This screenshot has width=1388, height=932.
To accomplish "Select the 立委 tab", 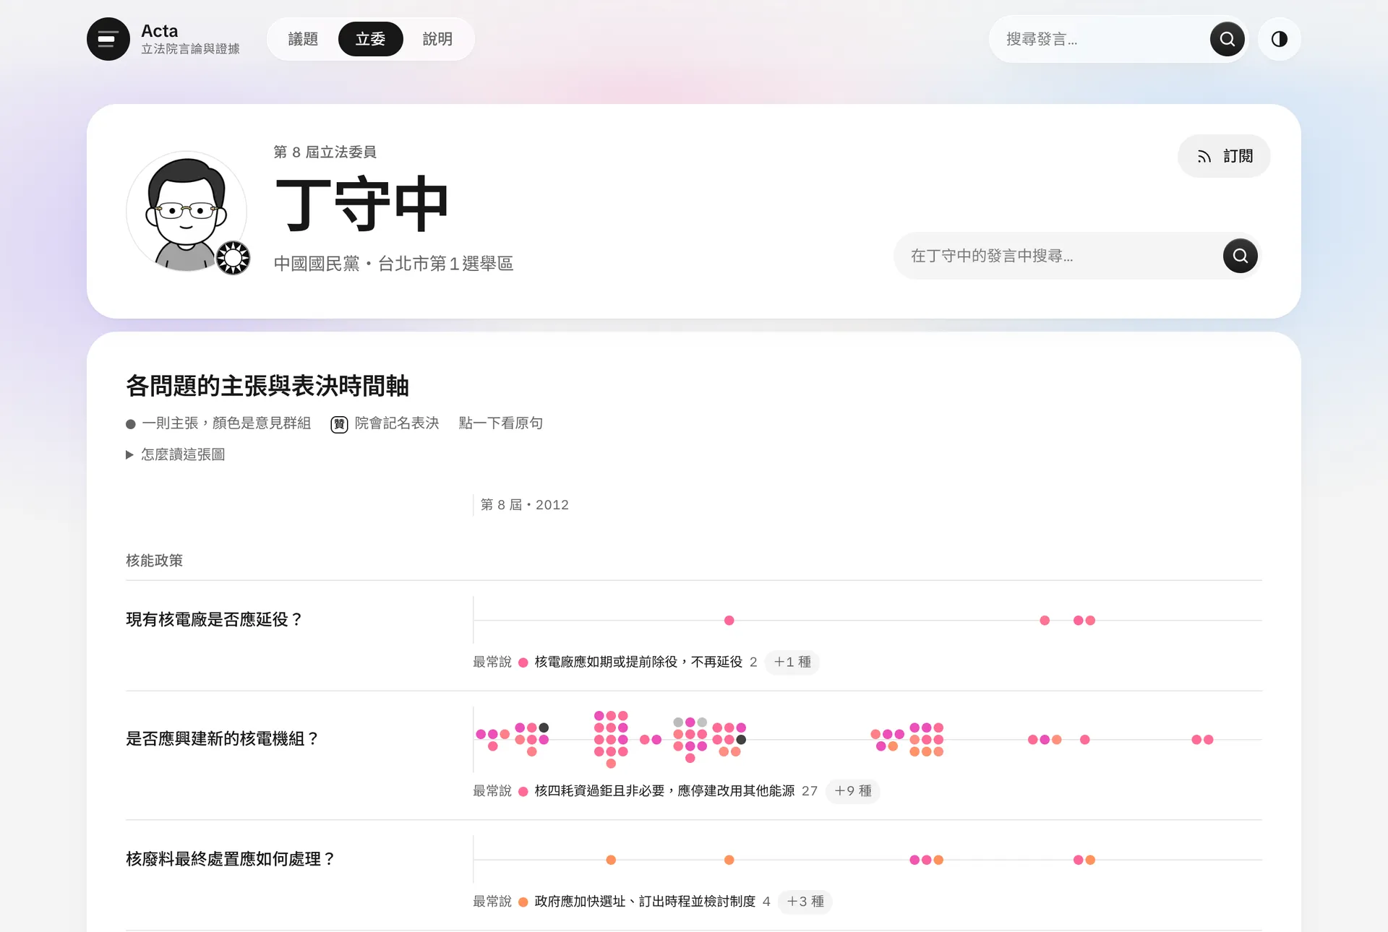I will pyautogui.click(x=370, y=39).
